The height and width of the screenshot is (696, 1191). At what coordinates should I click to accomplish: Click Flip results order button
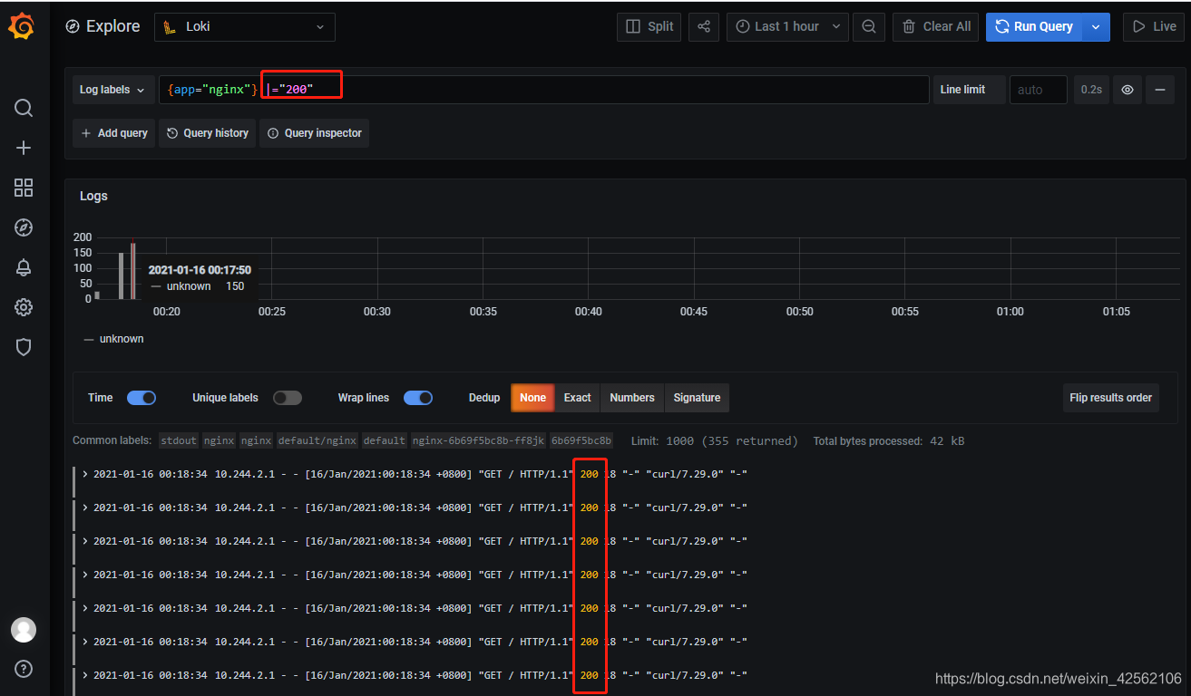point(1110,398)
